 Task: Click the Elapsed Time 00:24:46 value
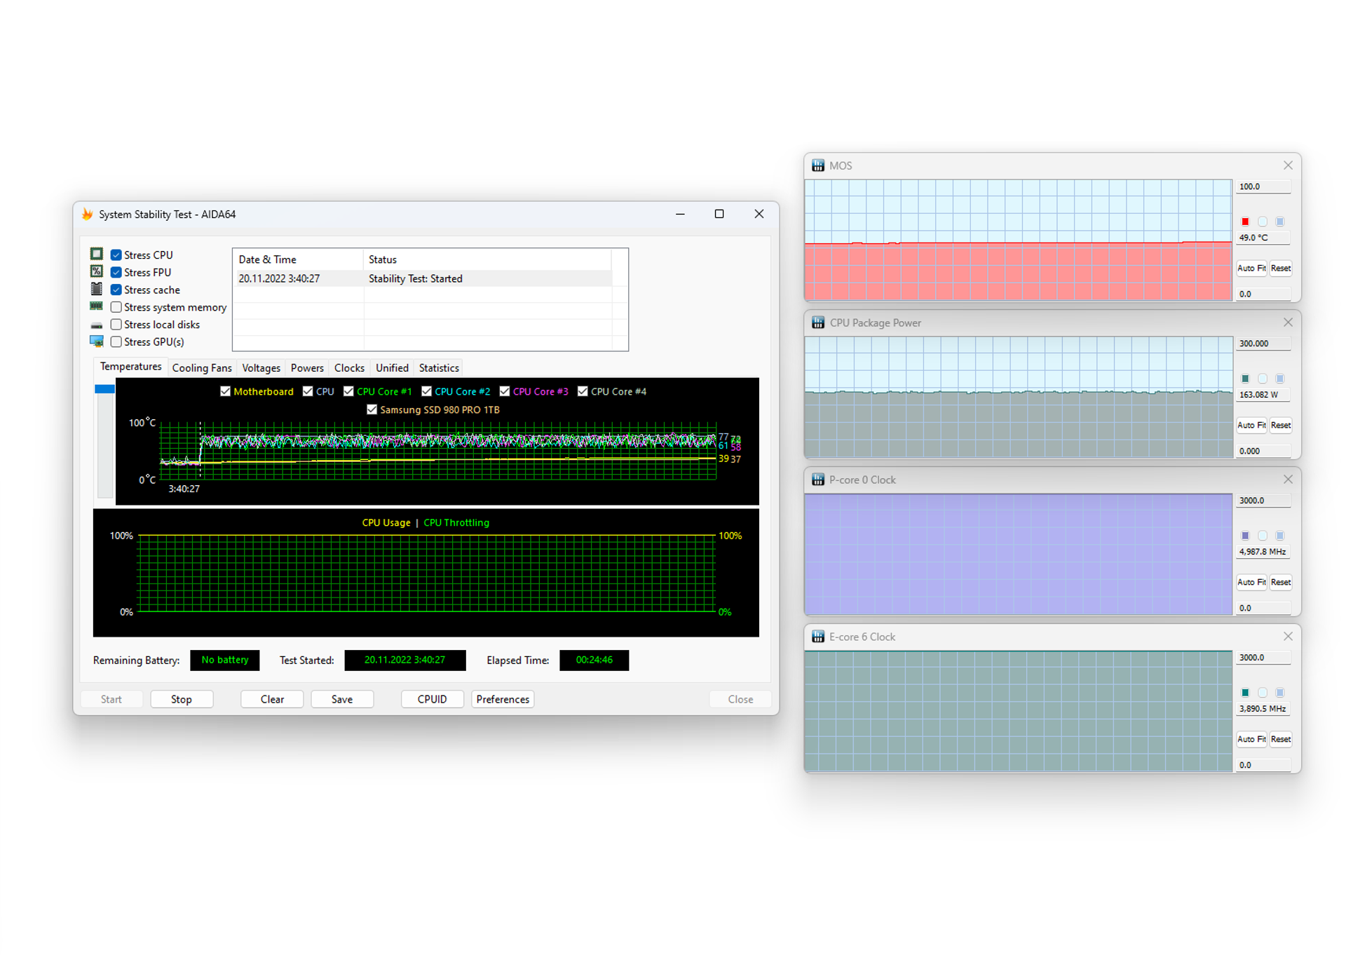point(594,660)
